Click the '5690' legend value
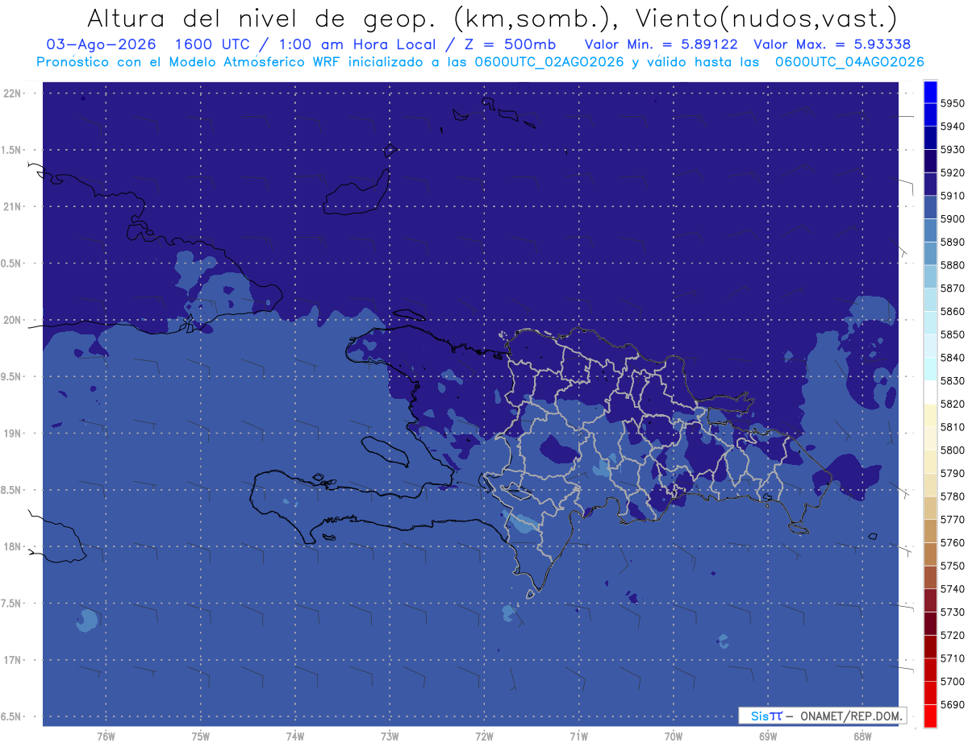The image size is (968, 747). [x=953, y=704]
